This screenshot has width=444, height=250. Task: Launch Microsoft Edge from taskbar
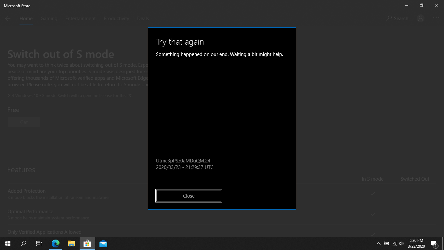tap(56, 243)
